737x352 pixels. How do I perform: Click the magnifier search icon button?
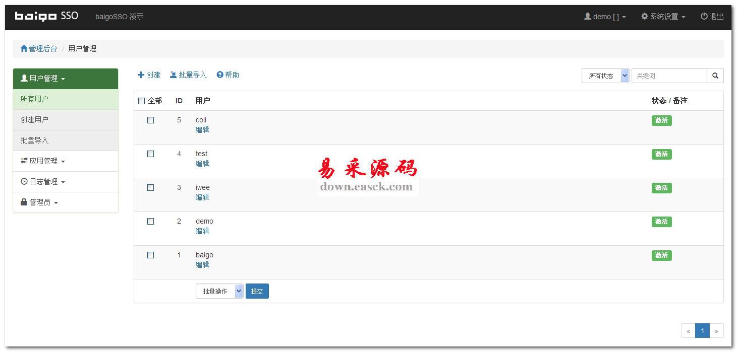tap(715, 76)
